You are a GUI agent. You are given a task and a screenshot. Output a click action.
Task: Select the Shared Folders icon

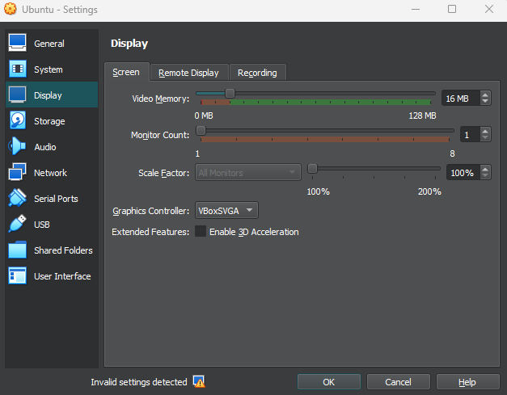pyautogui.click(x=18, y=250)
